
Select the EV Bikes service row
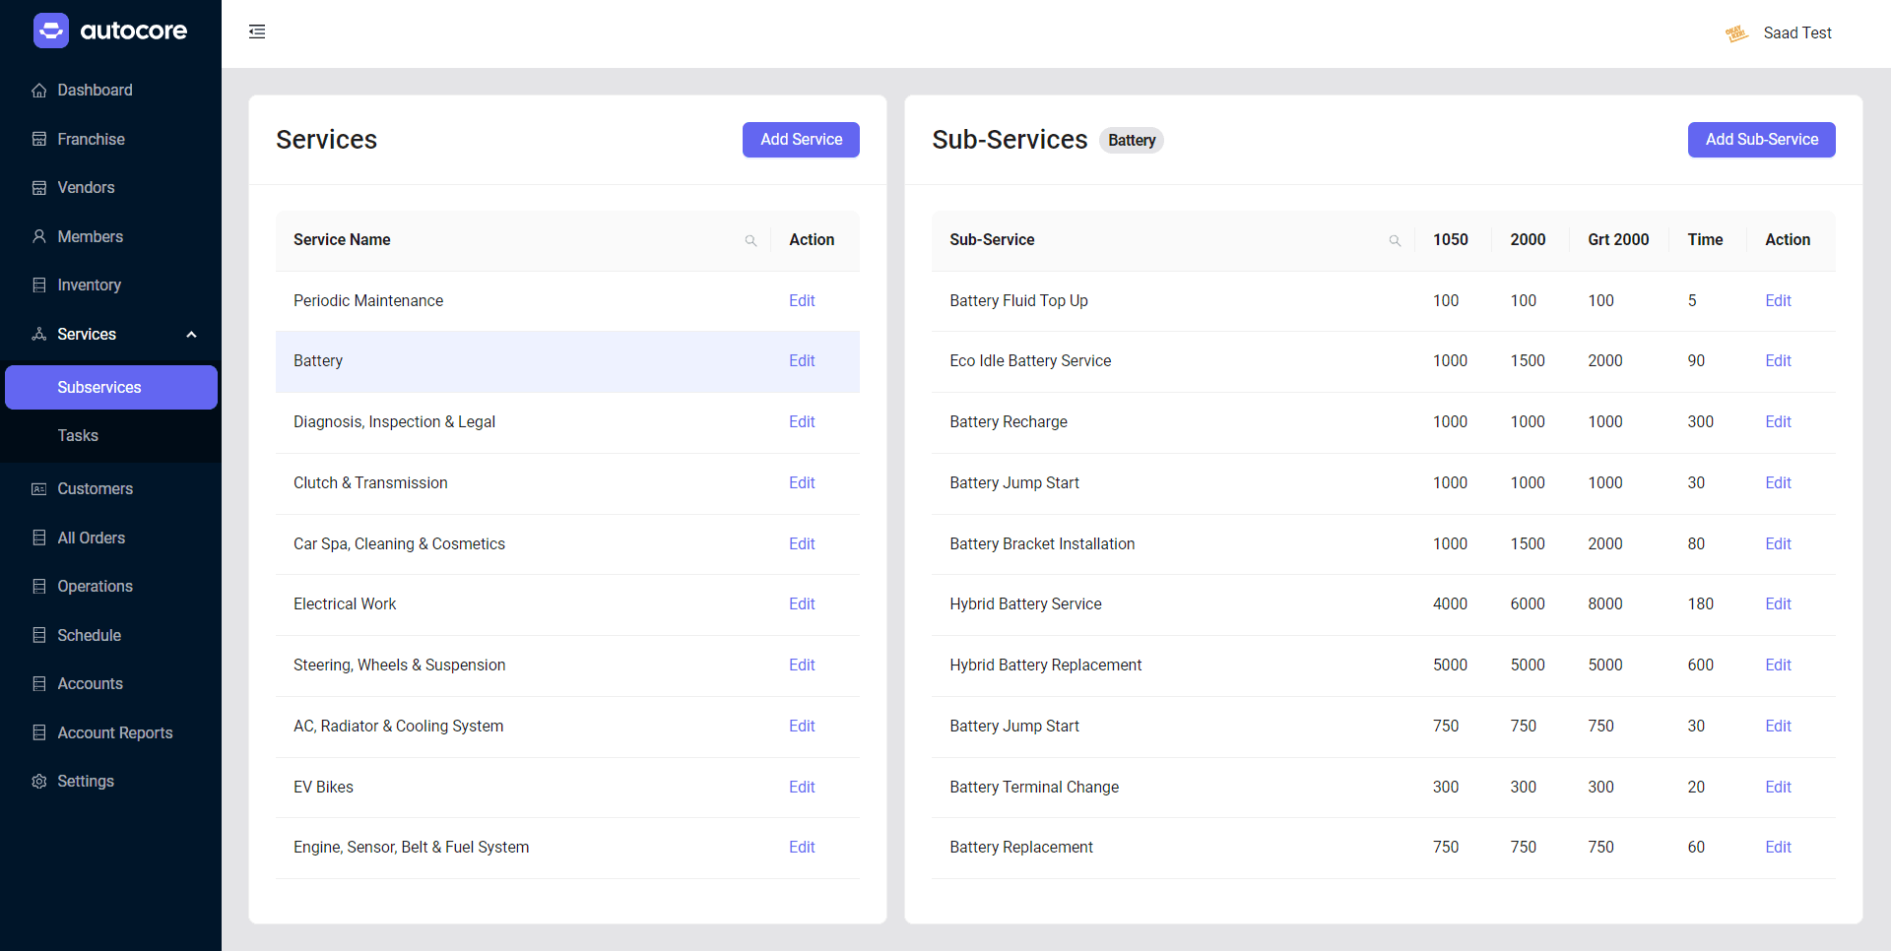tap(567, 788)
